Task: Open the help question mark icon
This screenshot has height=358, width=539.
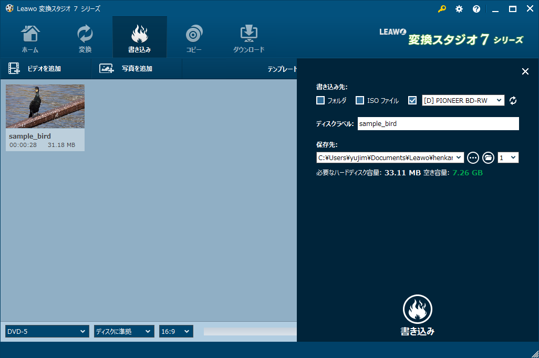Action: tap(476, 9)
